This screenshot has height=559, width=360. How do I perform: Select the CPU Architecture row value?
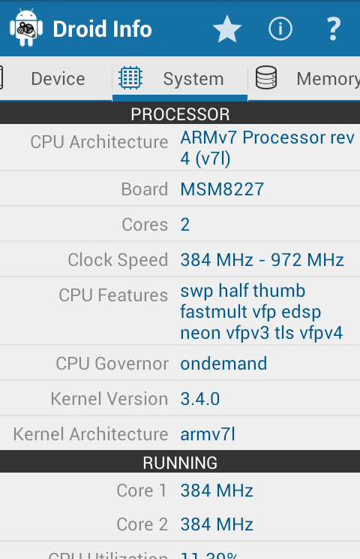pyautogui.click(x=268, y=147)
